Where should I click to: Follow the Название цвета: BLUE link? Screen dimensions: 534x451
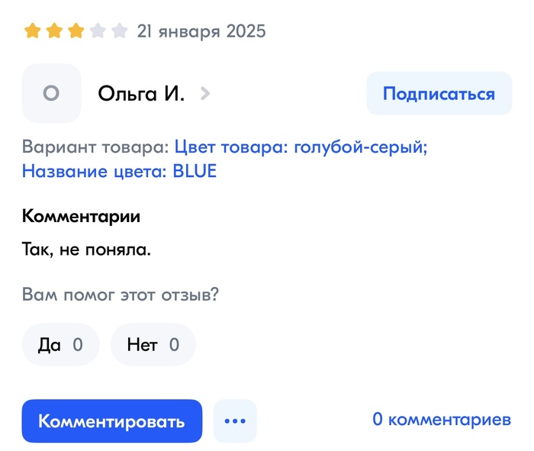119,171
